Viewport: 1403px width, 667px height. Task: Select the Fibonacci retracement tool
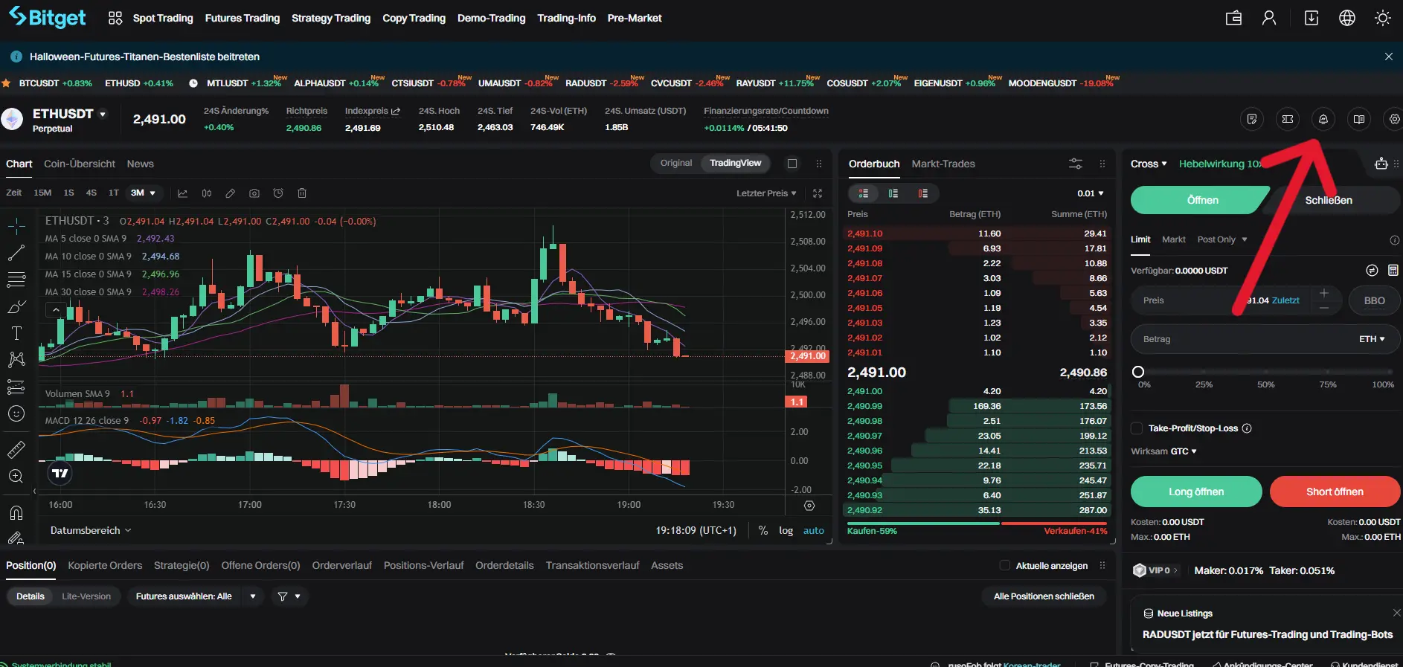tap(16, 280)
